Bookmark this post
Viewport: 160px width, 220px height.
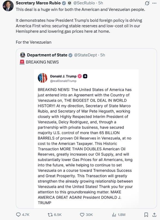coord(146,215)
